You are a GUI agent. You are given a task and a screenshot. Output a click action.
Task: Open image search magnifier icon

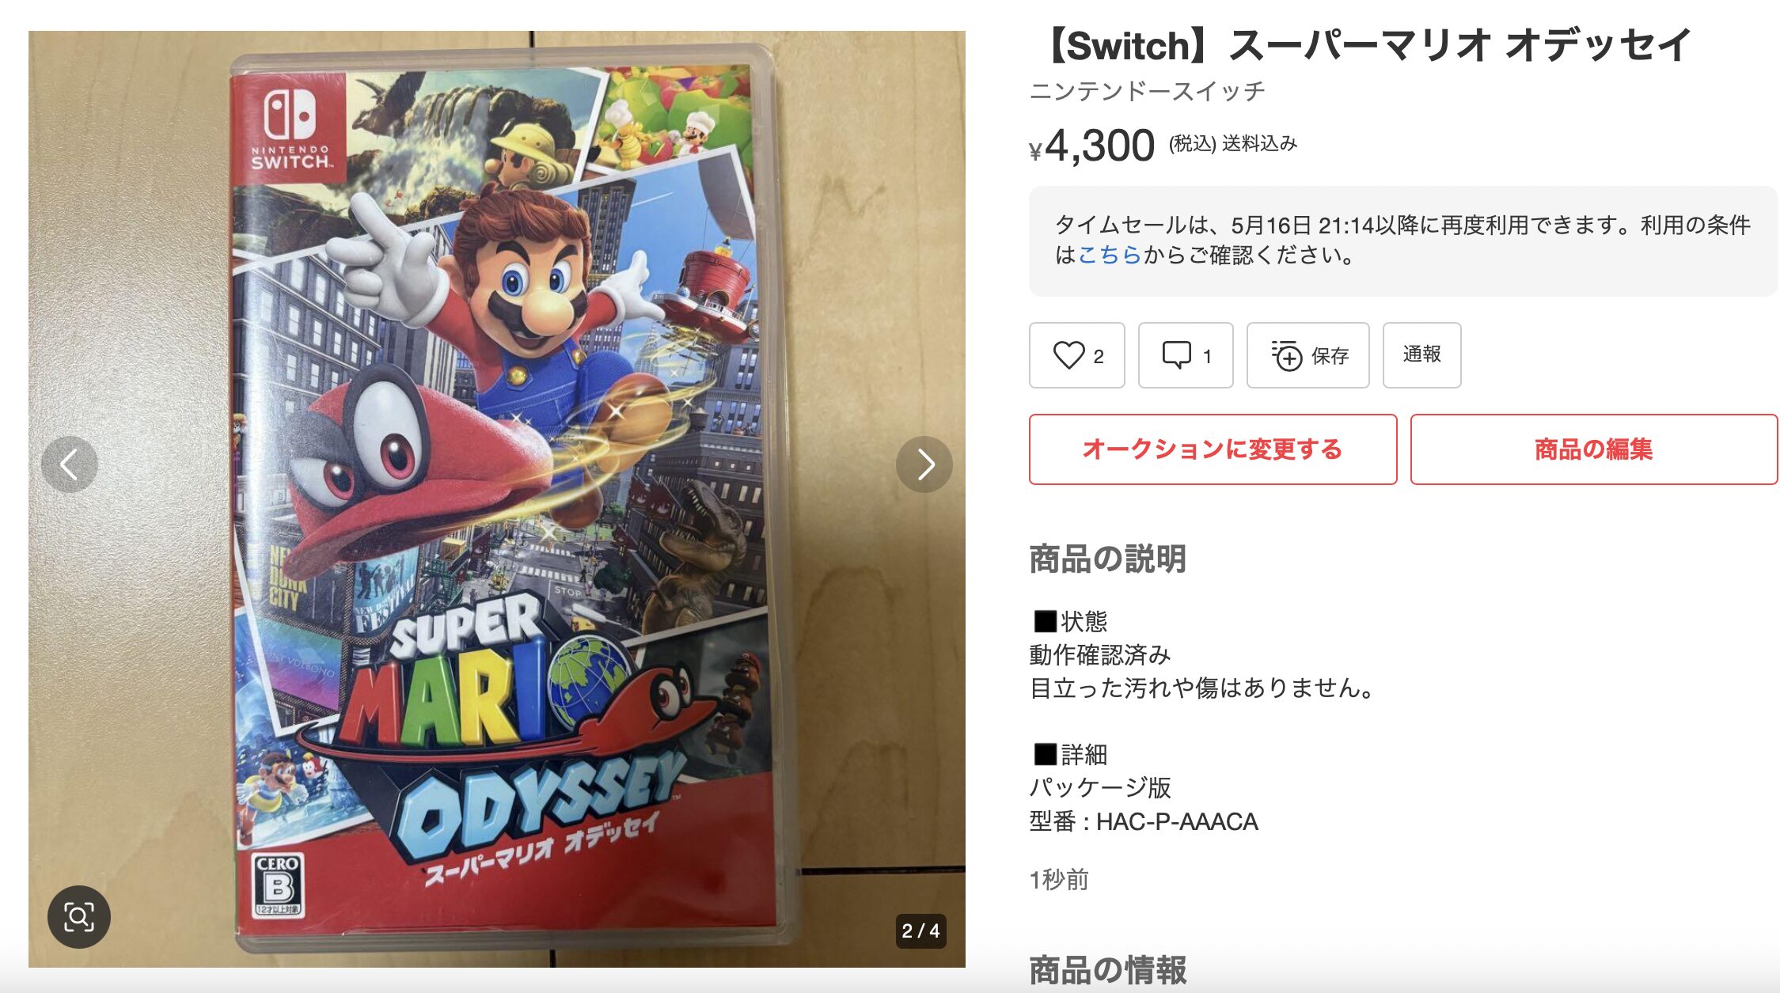[x=79, y=916]
